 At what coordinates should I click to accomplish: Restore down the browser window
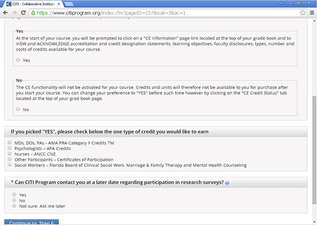(x=298, y=3)
